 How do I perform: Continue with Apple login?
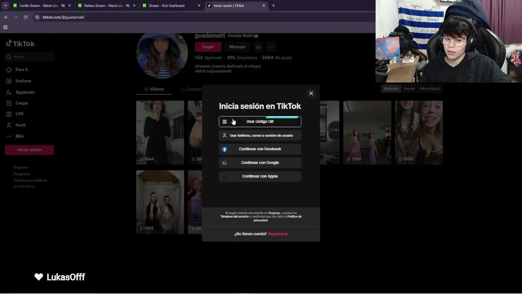260,176
